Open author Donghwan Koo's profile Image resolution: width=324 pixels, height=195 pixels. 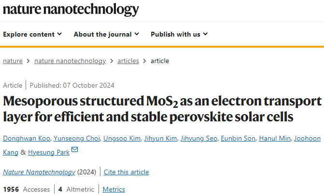pos(27,138)
